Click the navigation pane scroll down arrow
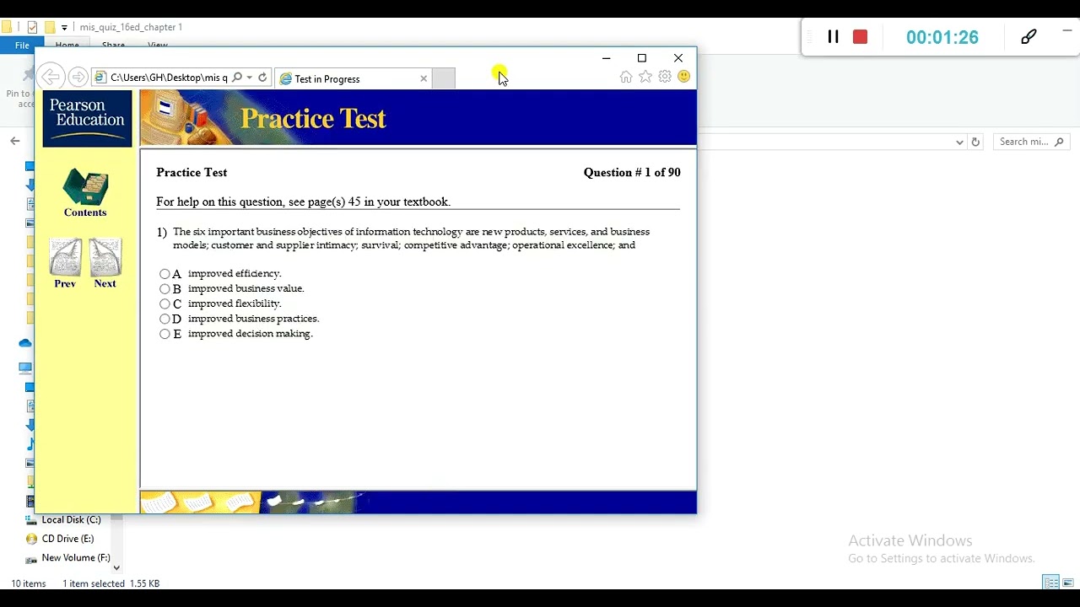 [x=116, y=567]
